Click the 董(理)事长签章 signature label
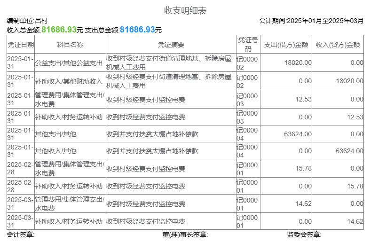The image size is (370, 250). 185,234
